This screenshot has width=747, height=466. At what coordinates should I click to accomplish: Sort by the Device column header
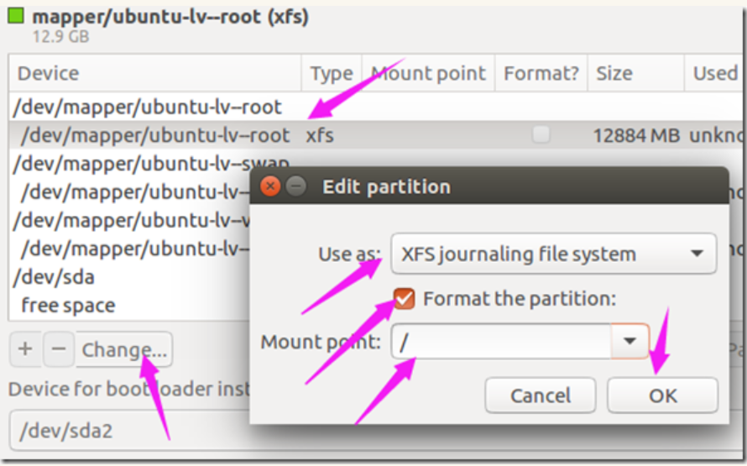coord(155,73)
